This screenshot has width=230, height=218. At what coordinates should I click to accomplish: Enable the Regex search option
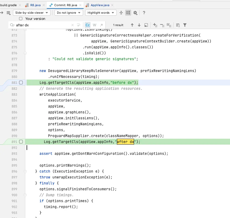click(x=101, y=25)
